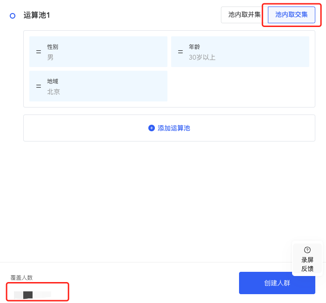Select the 池内取交集 option
This screenshot has width=326, height=303.
291,15
